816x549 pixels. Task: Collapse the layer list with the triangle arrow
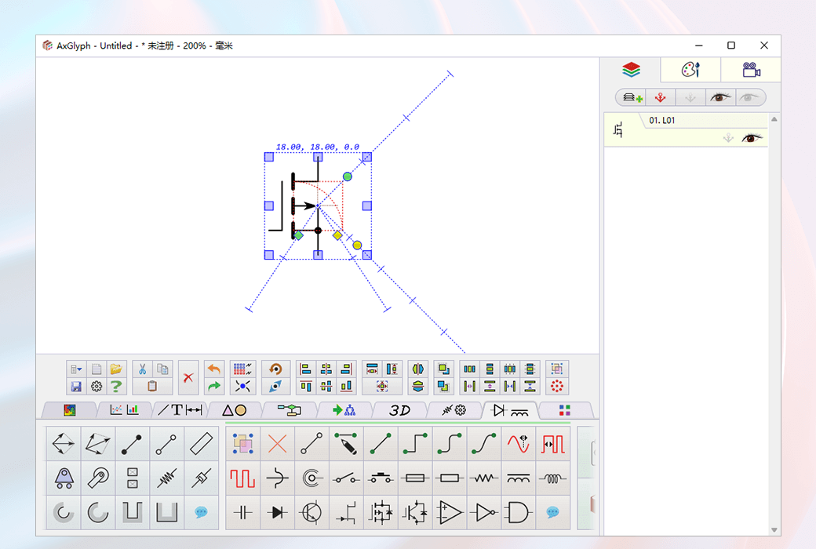774,119
